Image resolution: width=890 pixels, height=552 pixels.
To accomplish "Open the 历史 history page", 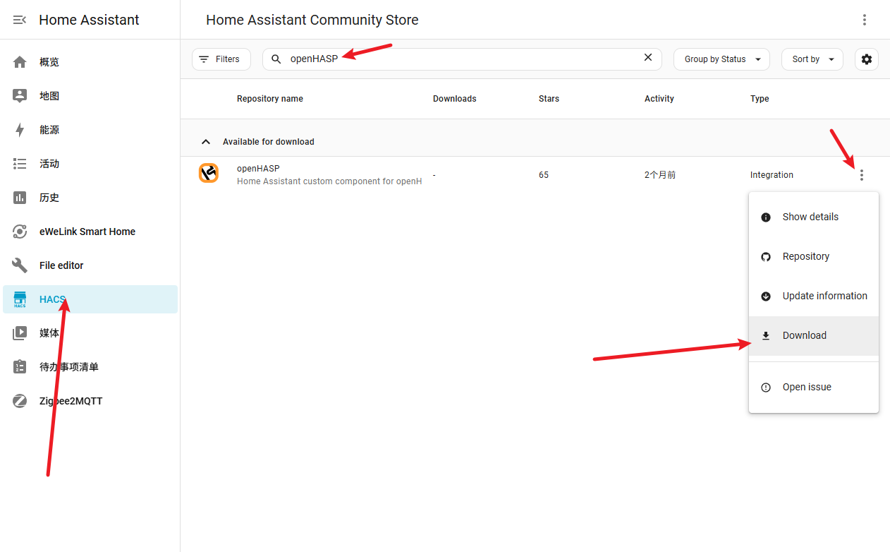I will point(90,198).
